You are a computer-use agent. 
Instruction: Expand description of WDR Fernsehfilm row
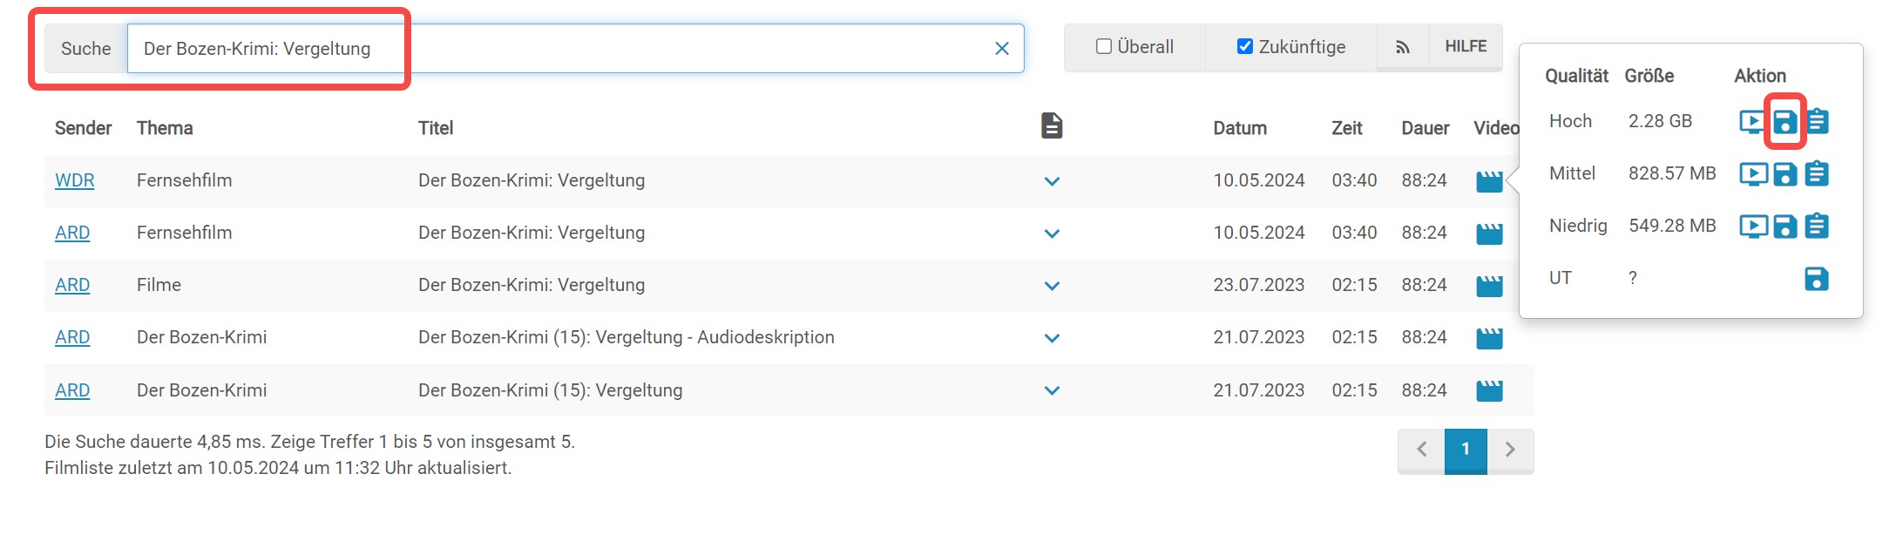pyautogui.click(x=1052, y=181)
